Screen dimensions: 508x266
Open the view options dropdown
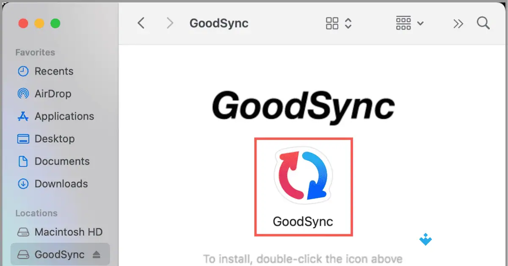pyautogui.click(x=337, y=23)
